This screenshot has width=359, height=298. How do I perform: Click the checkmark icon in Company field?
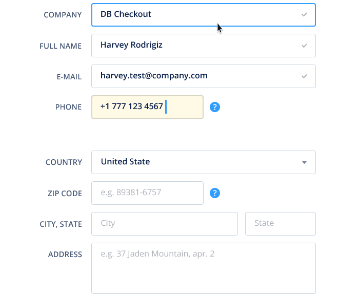click(304, 15)
